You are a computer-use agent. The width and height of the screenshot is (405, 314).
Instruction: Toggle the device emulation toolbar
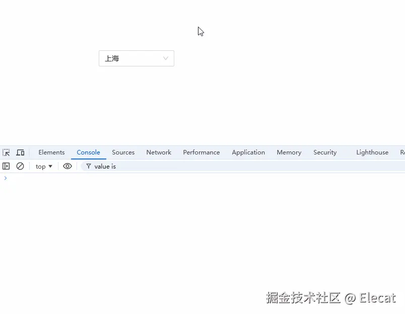tap(20, 152)
